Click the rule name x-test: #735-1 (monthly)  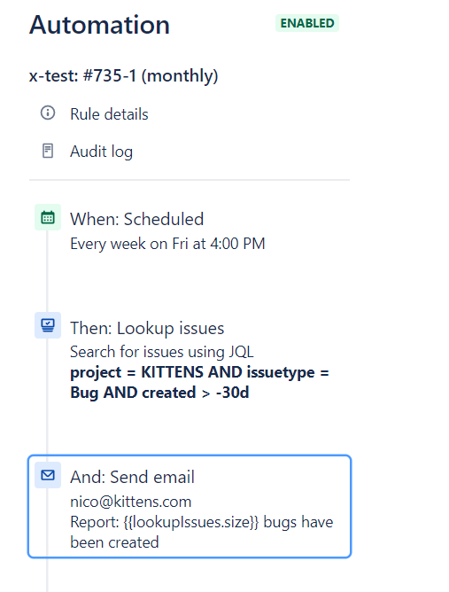click(124, 75)
